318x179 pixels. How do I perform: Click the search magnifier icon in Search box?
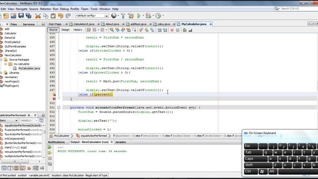coord(276,8)
